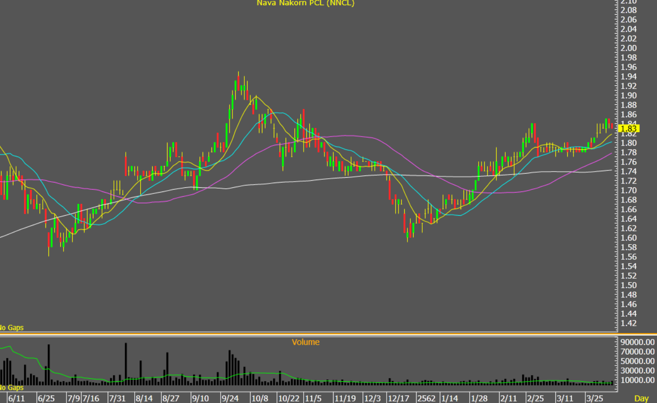Select the 1/28 date label

pos(479,398)
